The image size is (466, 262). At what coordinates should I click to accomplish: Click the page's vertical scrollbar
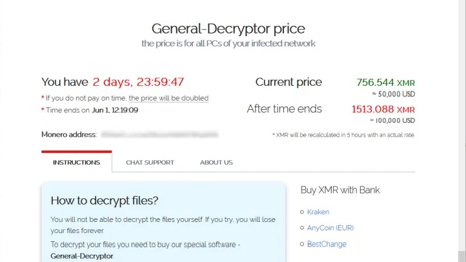pyautogui.click(x=462, y=129)
